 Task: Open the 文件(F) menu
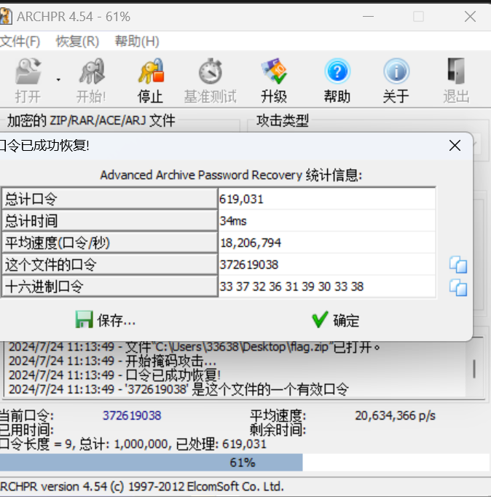(x=20, y=42)
